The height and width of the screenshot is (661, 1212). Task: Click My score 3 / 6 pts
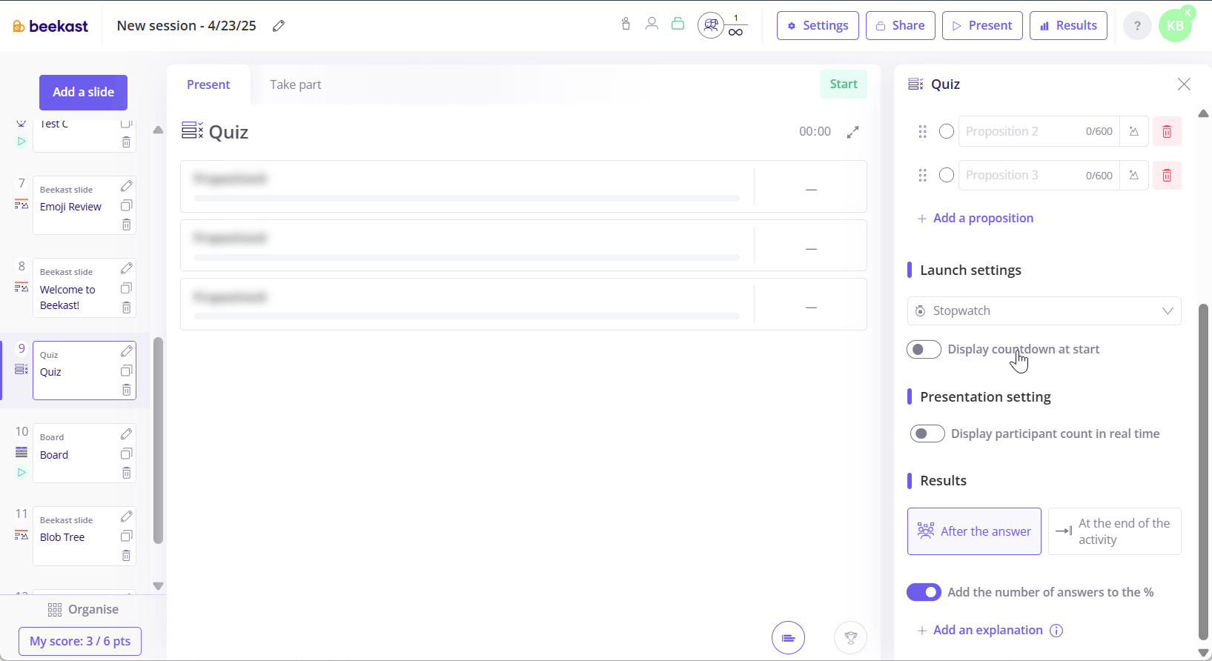click(80, 642)
